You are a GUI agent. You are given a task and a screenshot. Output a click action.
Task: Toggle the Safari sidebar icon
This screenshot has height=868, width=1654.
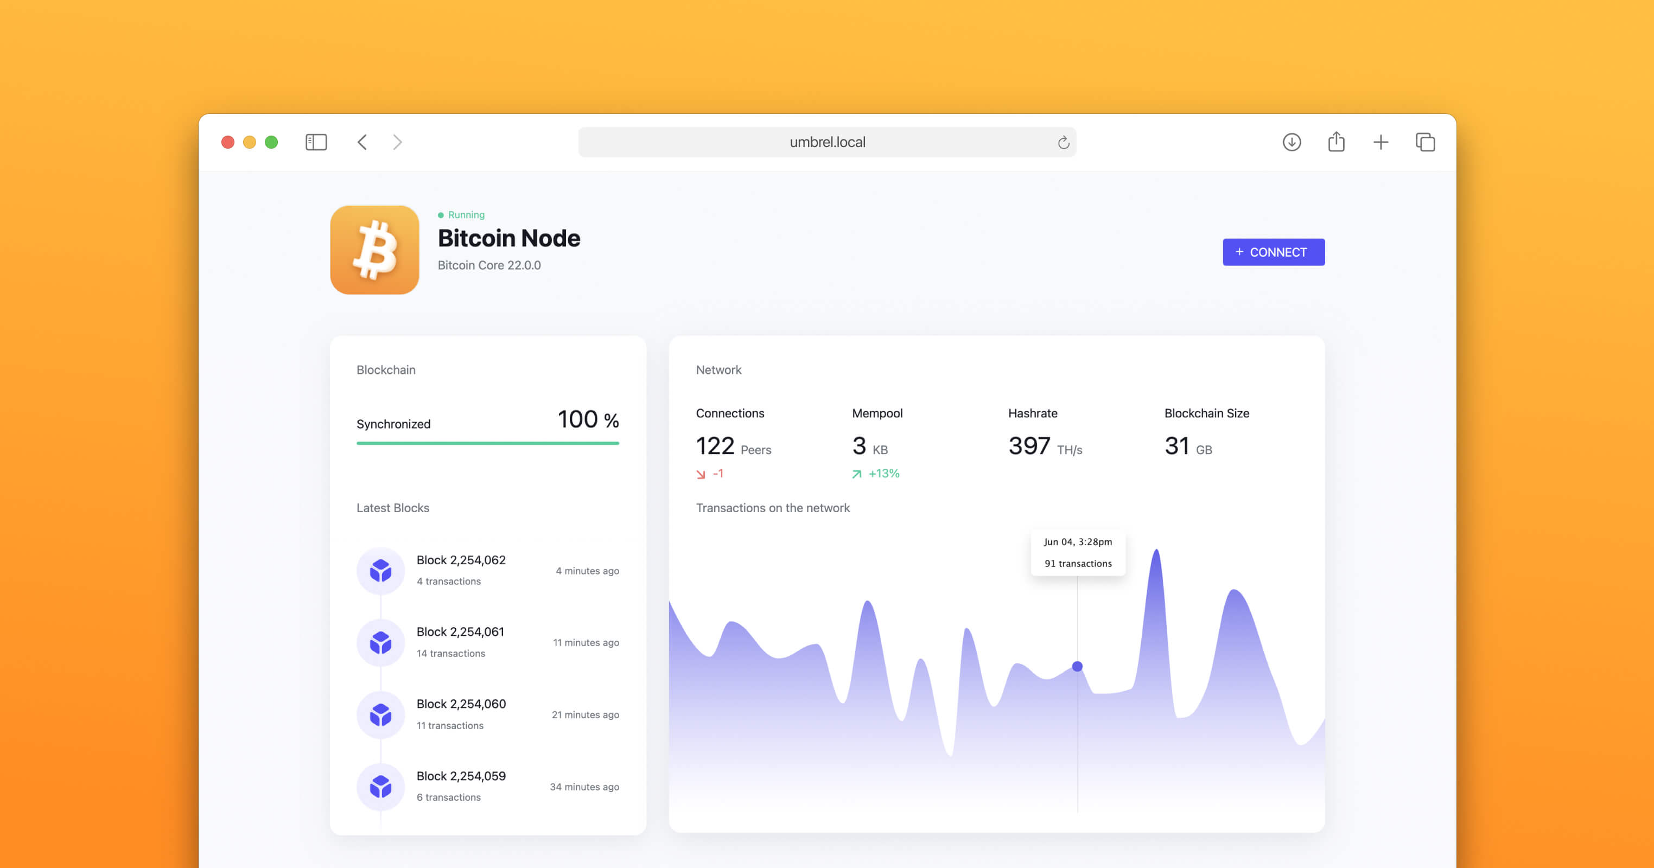[316, 142]
